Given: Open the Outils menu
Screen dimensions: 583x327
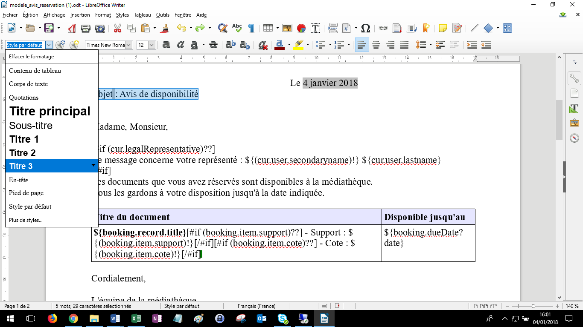Looking at the screenshot, I should [x=163, y=15].
